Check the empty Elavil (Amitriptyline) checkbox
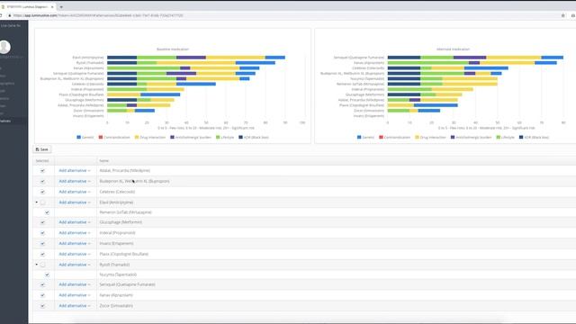This screenshot has height=324, width=576. pyautogui.click(x=42, y=202)
